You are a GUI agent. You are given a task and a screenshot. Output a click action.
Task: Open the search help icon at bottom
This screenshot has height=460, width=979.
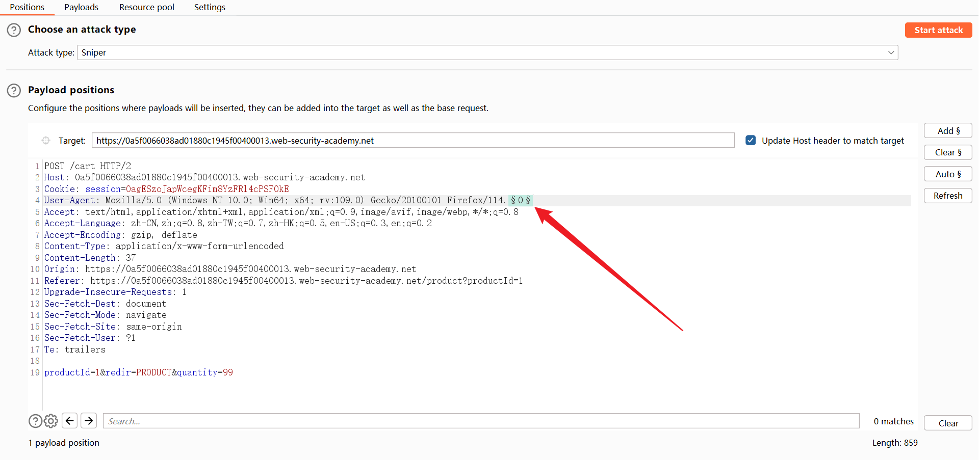pos(35,421)
